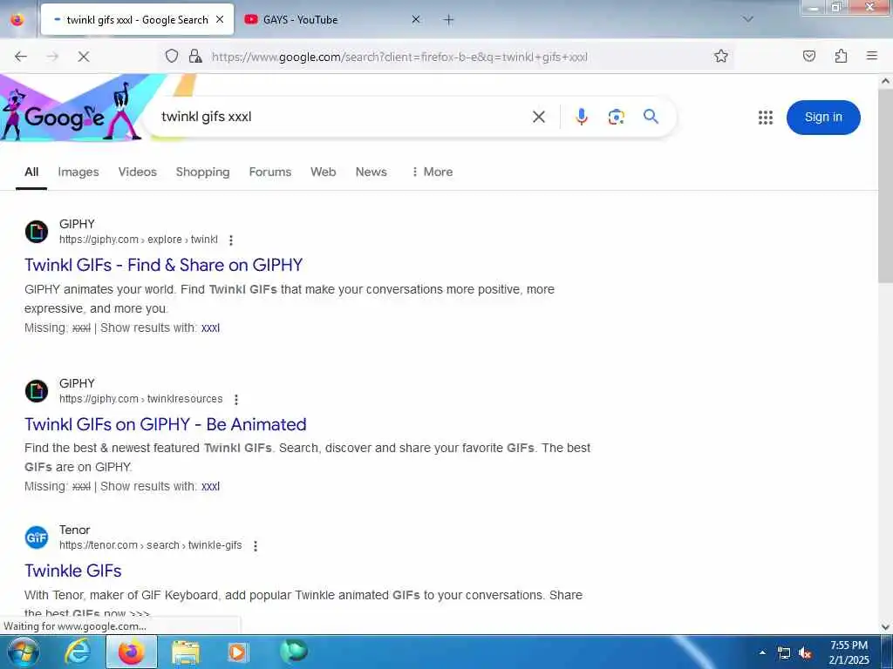Clear the search box with the X icon
The image size is (893, 669).
pos(539,118)
